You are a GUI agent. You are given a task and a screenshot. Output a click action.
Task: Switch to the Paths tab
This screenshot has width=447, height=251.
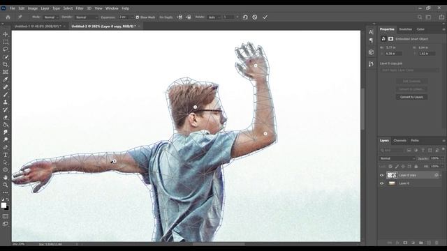[415, 141]
